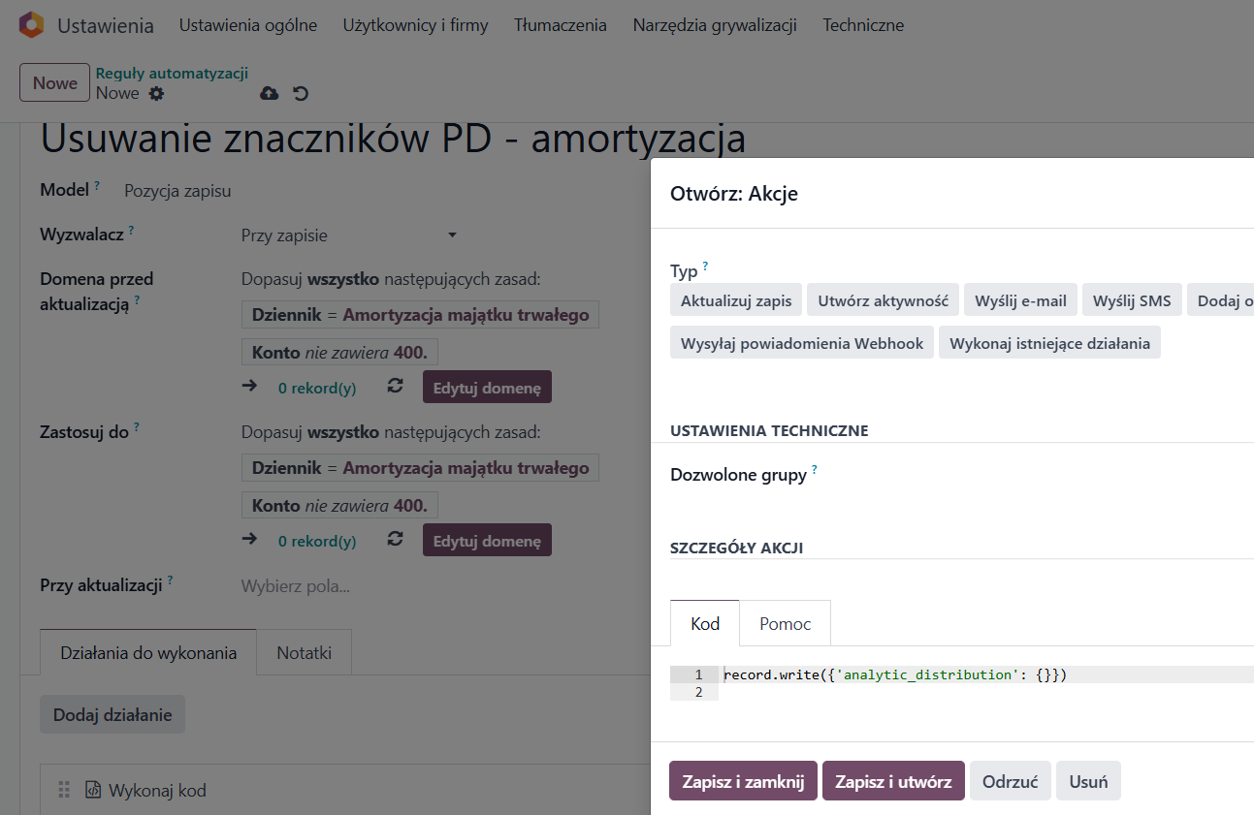Click Zapisz i utwórz button
Screen dimensions: 1254x815
(x=893, y=781)
